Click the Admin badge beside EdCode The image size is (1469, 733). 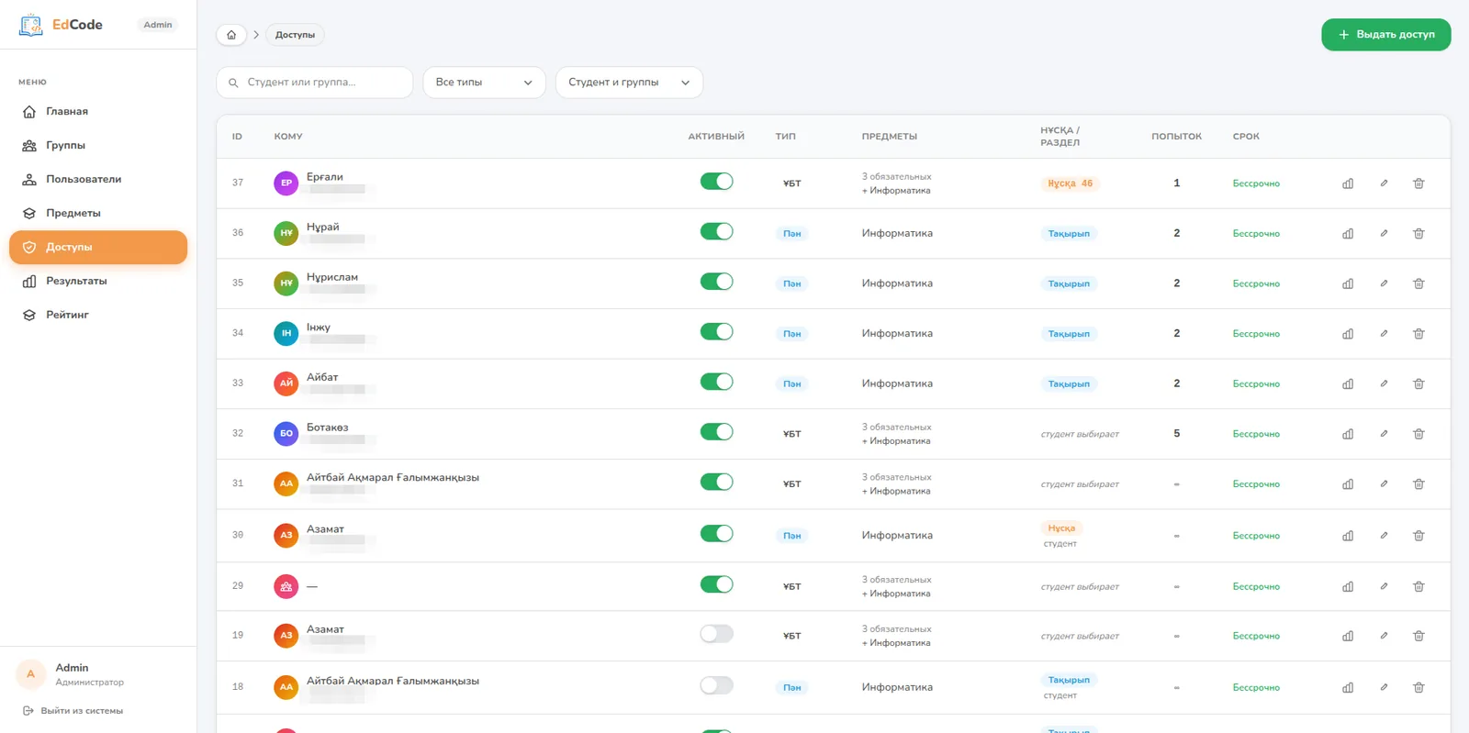pos(158,25)
